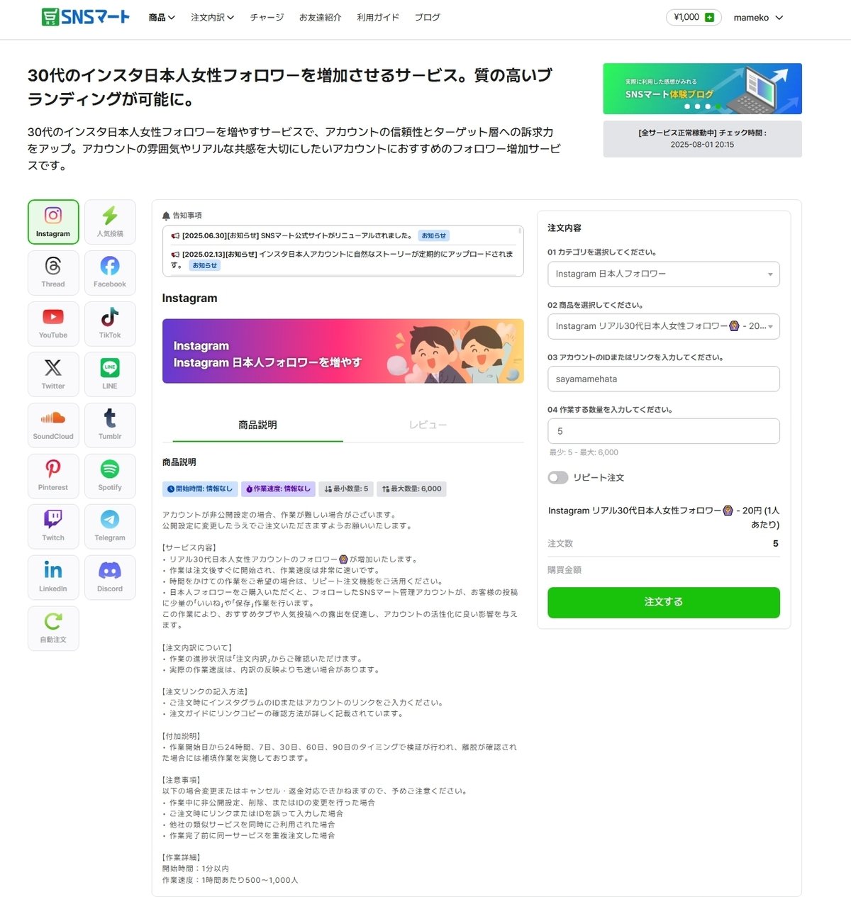Open the 商品 selection dropdown

(x=663, y=326)
